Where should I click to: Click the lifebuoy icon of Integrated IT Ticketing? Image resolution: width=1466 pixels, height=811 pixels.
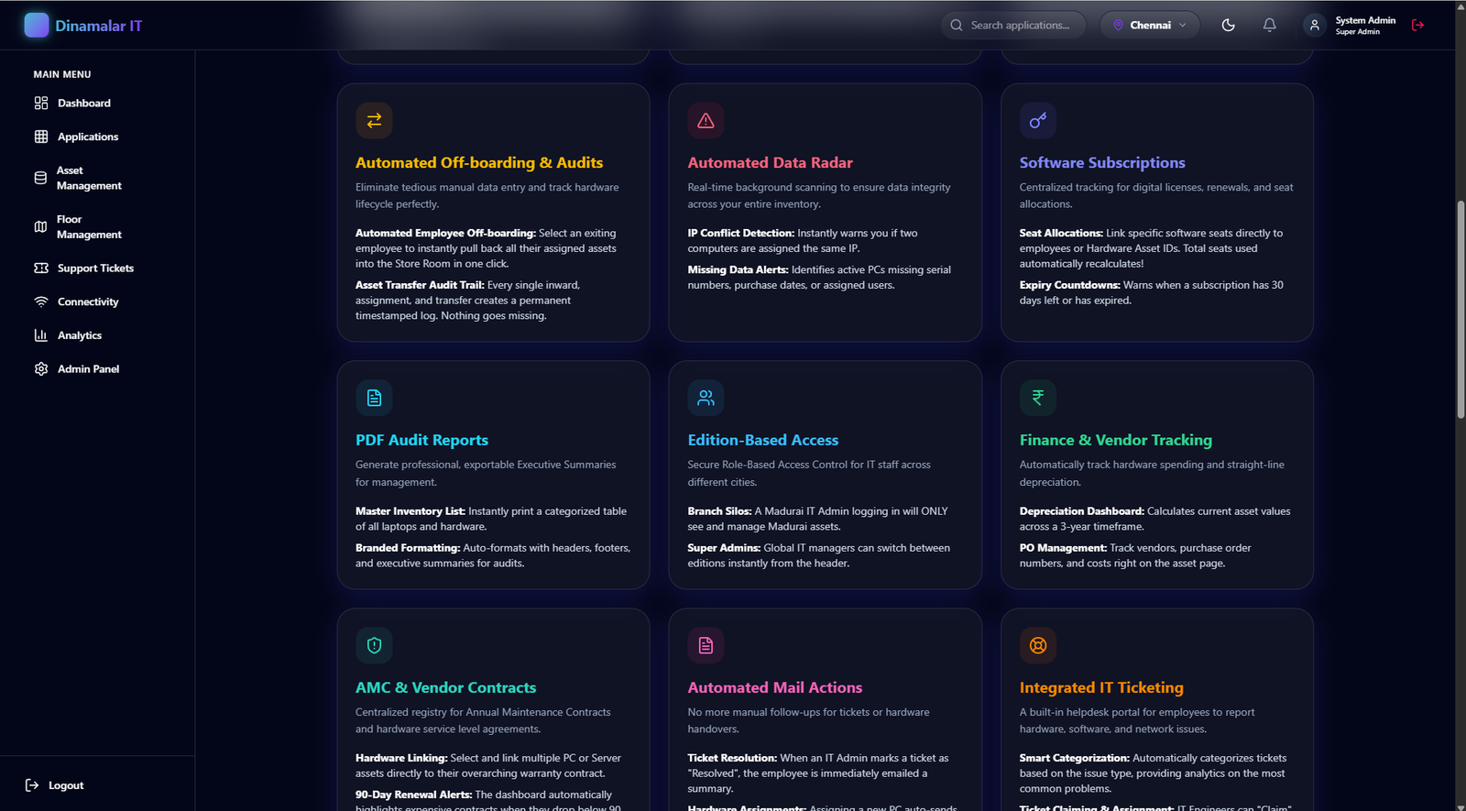[x=1038, y=645]
